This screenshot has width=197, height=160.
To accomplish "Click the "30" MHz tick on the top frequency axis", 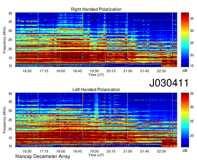I will pos(10,31).
